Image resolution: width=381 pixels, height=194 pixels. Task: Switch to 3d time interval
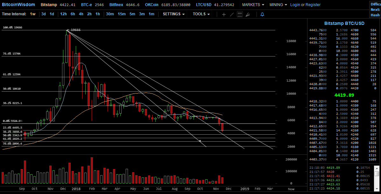[x=44, y=14]
